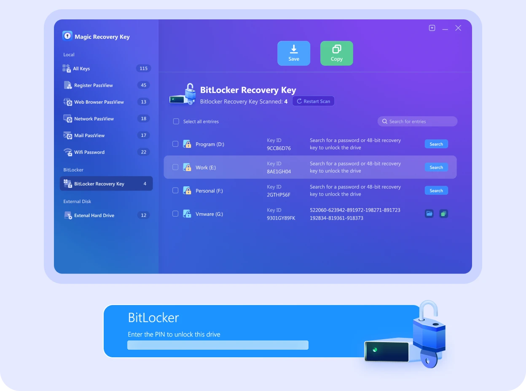526x391 pixels.
Task: Click the Magic Recovery Key logo icon
Action: coord(67,36)
